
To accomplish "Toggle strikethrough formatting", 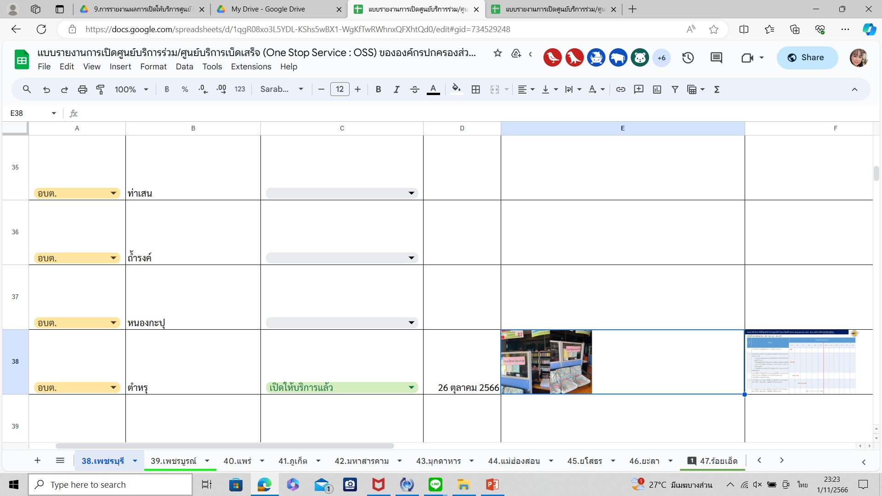I will pos(414,90).
